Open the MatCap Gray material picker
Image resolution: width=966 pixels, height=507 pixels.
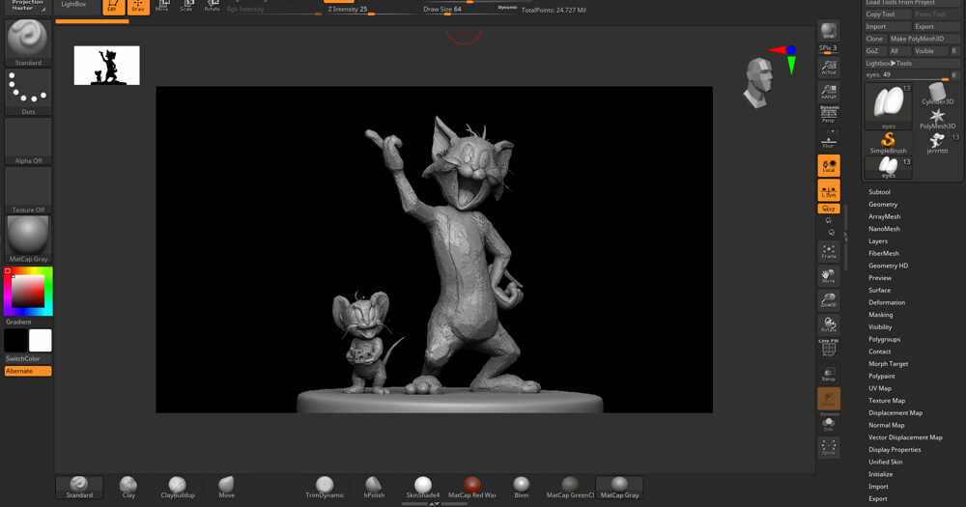(28, 239)
